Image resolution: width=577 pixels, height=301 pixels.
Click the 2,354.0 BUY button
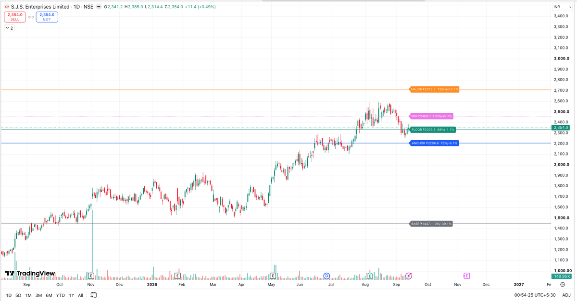pos(47,17)
